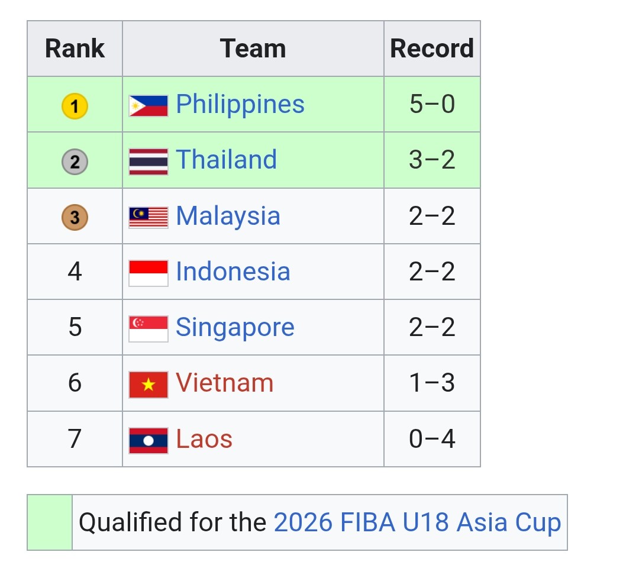This screenshot has height=565, width=639.
Task: Open the Thailand team link
Action: (x=227, y=159)
